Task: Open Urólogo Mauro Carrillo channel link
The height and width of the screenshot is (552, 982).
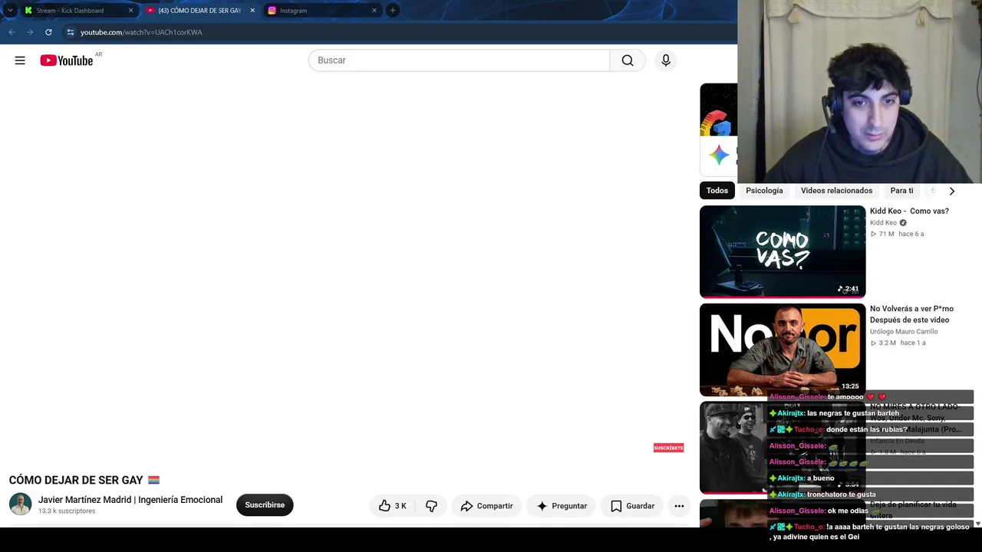Action: point(904,332)
